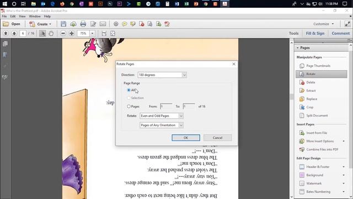Add sticky note comment icon
The height and width of the screenshot is (199, 353).
click(124, 24)
